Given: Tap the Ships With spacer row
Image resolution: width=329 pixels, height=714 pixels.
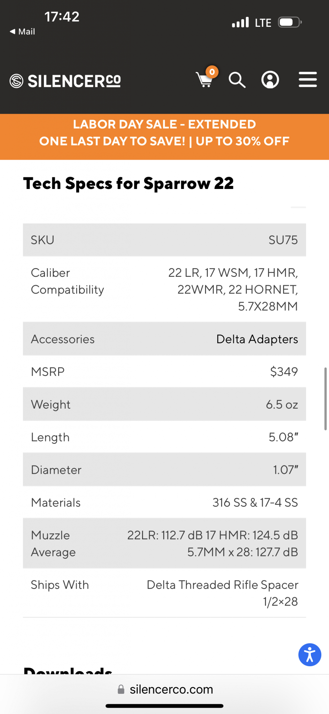Looking at the screenshot, I should (164, 593).
